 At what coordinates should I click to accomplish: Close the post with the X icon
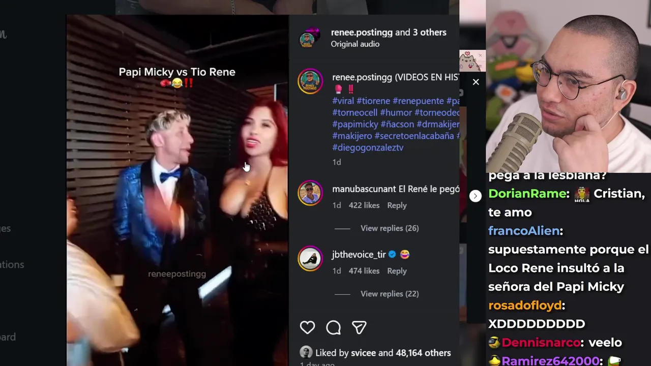point(476,82)
